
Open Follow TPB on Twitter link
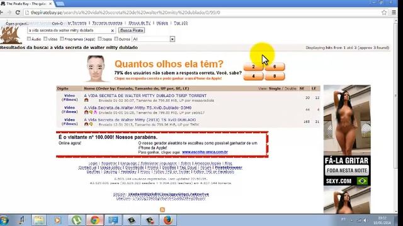(172, 171)
